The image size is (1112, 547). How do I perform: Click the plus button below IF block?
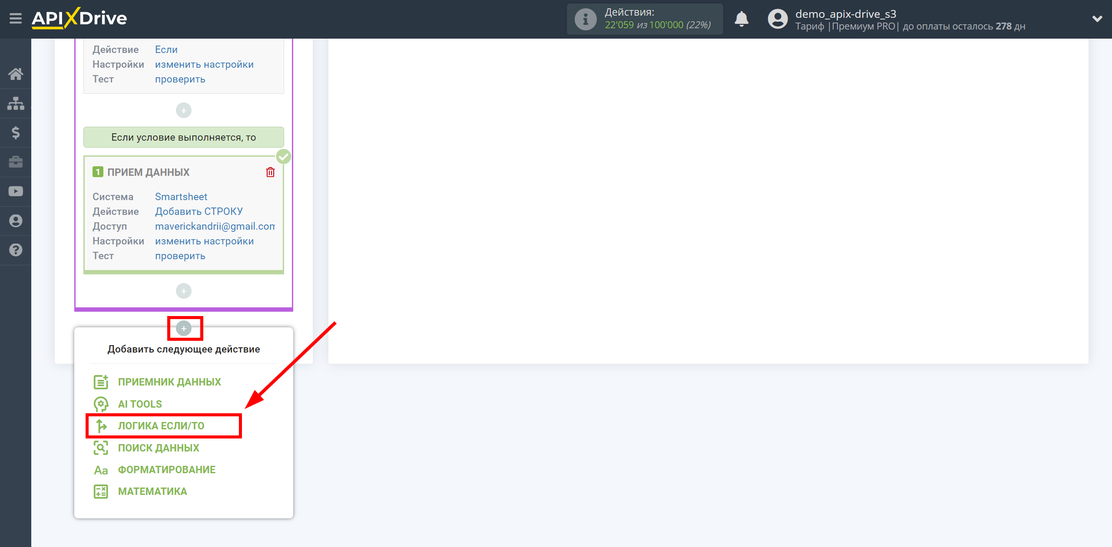pos(184,328)
